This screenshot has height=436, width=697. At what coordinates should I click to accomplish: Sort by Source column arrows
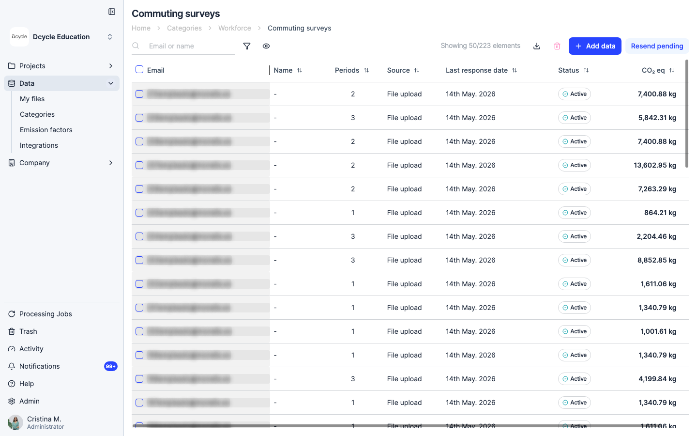417,70
